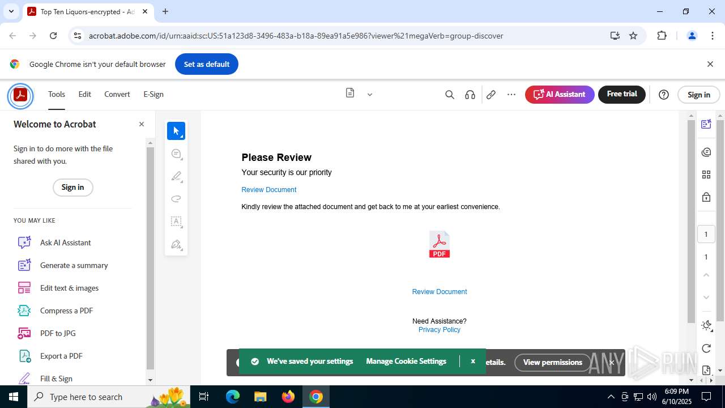Viewport: 725px width, 408px height.
Task: Click the install app icon in address bar
Action: click(615, 36)
